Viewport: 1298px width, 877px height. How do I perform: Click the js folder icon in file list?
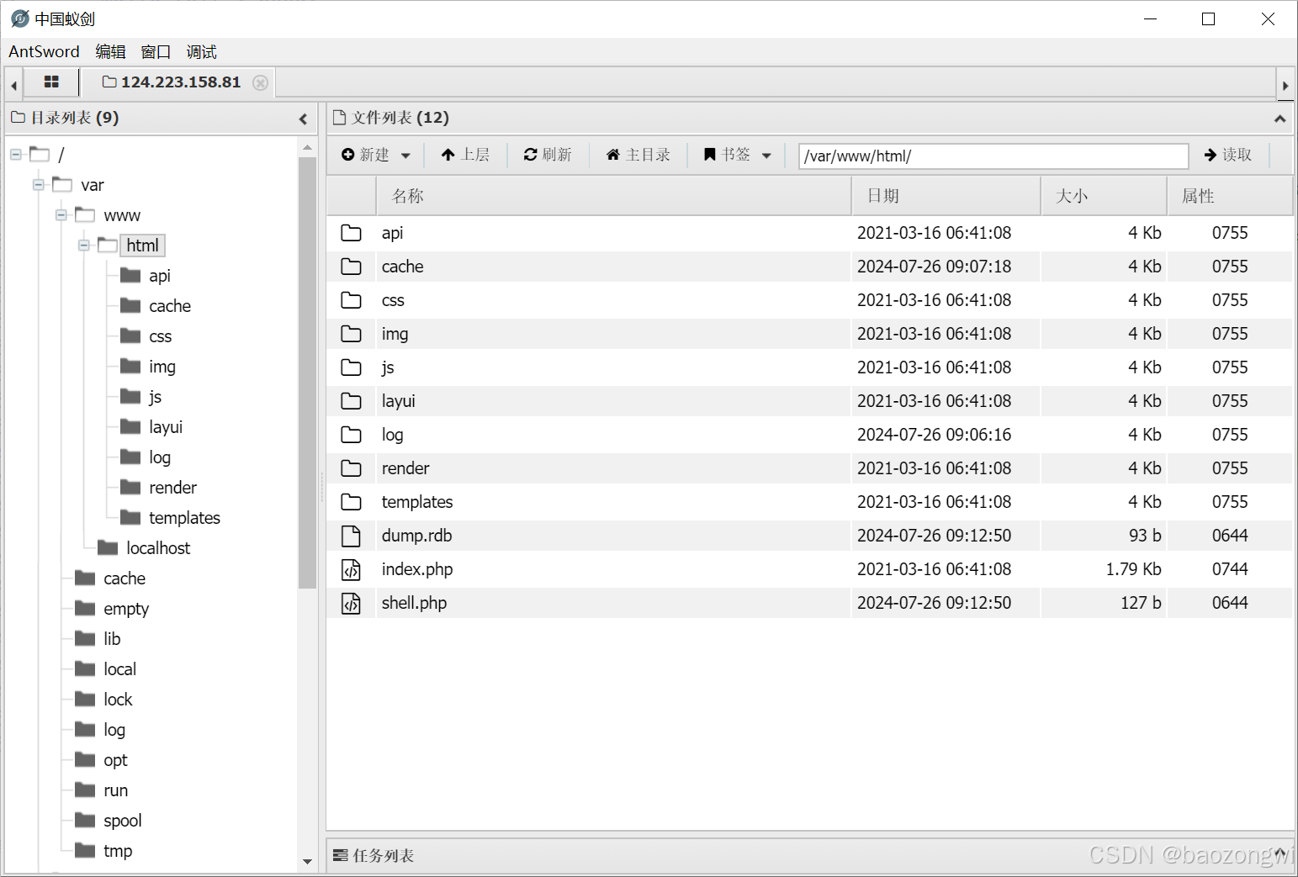click(x=351, y=367)
